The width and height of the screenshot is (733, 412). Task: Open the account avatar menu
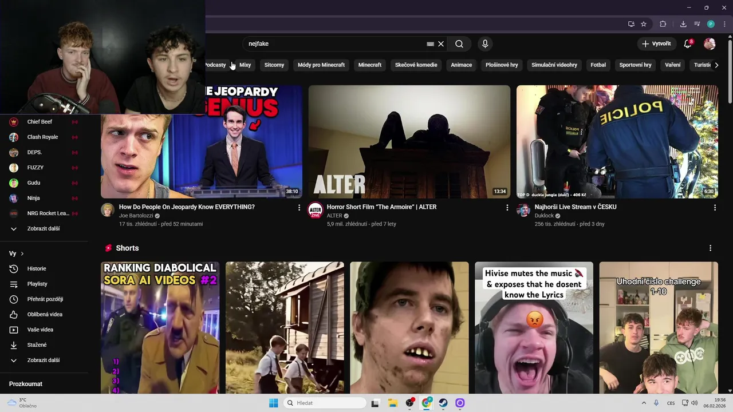[x=710, y=43]
